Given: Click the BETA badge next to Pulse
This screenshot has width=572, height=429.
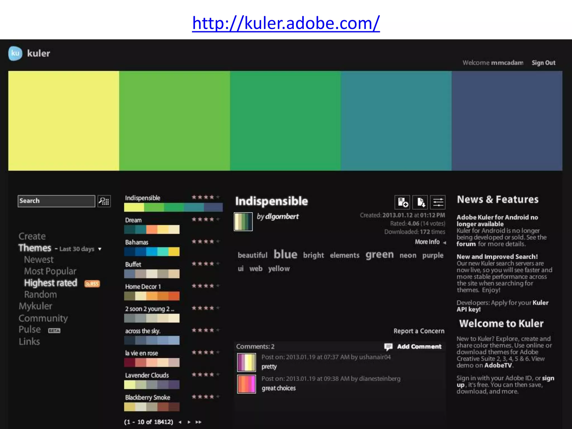Looking at the screenshot, I should tap(54, 331).
